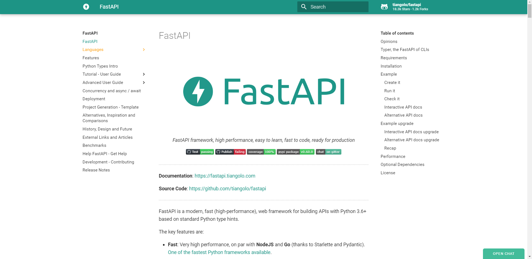Viewport: 532px width, 259px height.
Task: Open Help FastAPI - Get Help page
Action: point(105,154)
